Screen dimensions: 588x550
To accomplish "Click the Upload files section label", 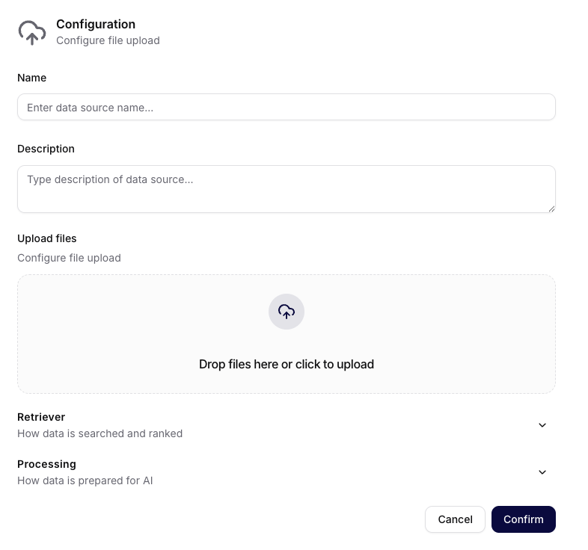I will tap(47, 238).
